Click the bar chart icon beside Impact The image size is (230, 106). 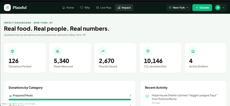pos(119,8)
